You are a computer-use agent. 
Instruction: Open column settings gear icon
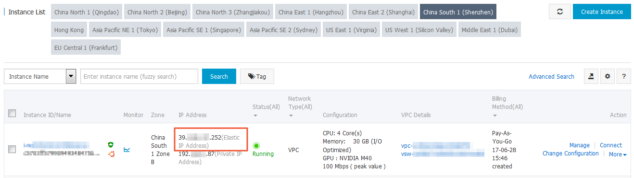click(x=607, y=76)
